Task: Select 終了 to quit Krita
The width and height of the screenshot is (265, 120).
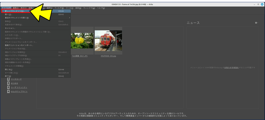Action: pyautogui.click(x=8, y=76)
